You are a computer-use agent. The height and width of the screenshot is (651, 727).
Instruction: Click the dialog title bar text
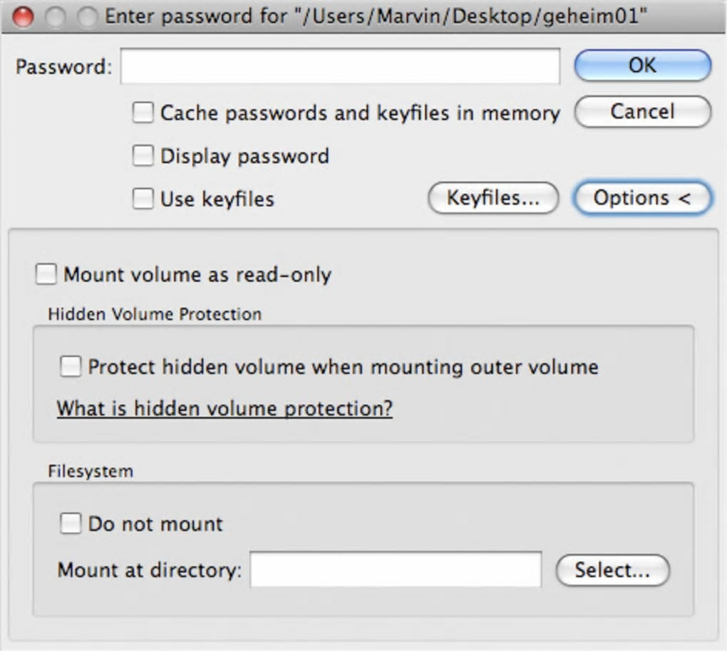[376, 16]
